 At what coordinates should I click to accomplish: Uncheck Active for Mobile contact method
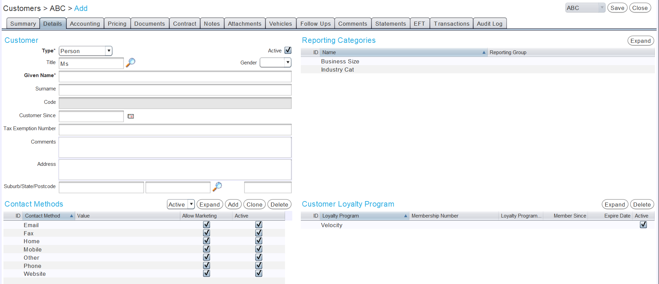259,249
